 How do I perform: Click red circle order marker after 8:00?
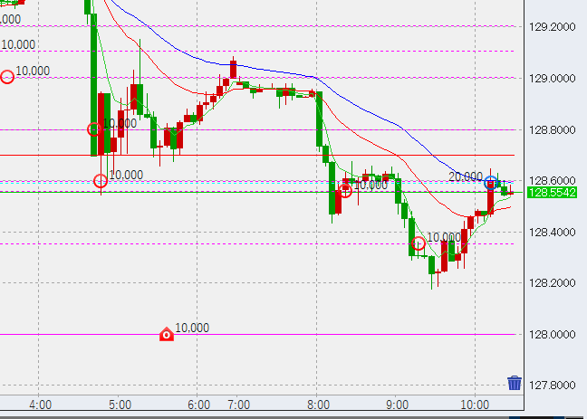345,190
